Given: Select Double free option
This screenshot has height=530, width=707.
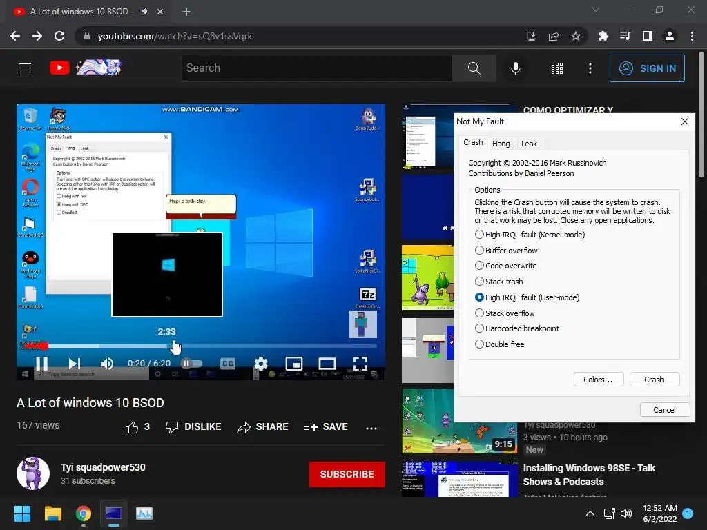Looking at the screenshot, I should coord(500,344).
